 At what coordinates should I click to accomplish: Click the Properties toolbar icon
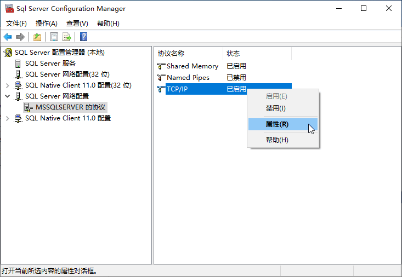click(x=54, y=37)
